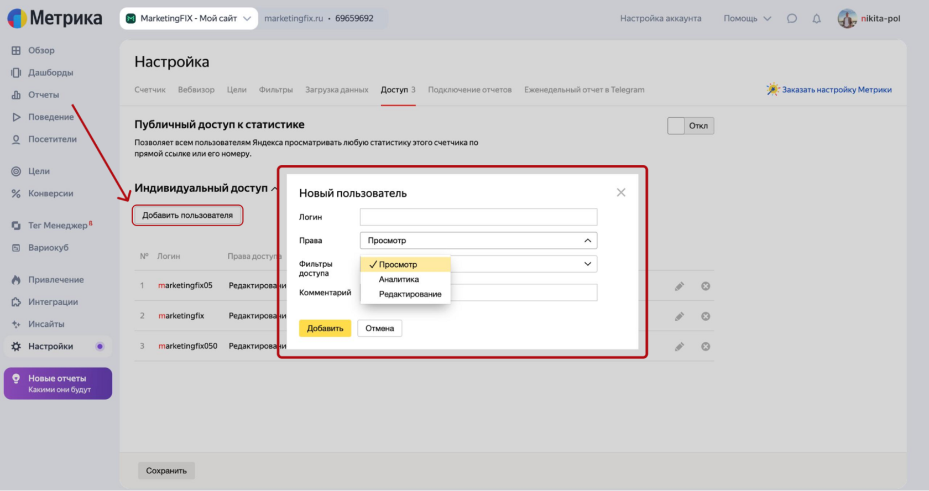Toggle public access to statistics switch

pos(691,126)
